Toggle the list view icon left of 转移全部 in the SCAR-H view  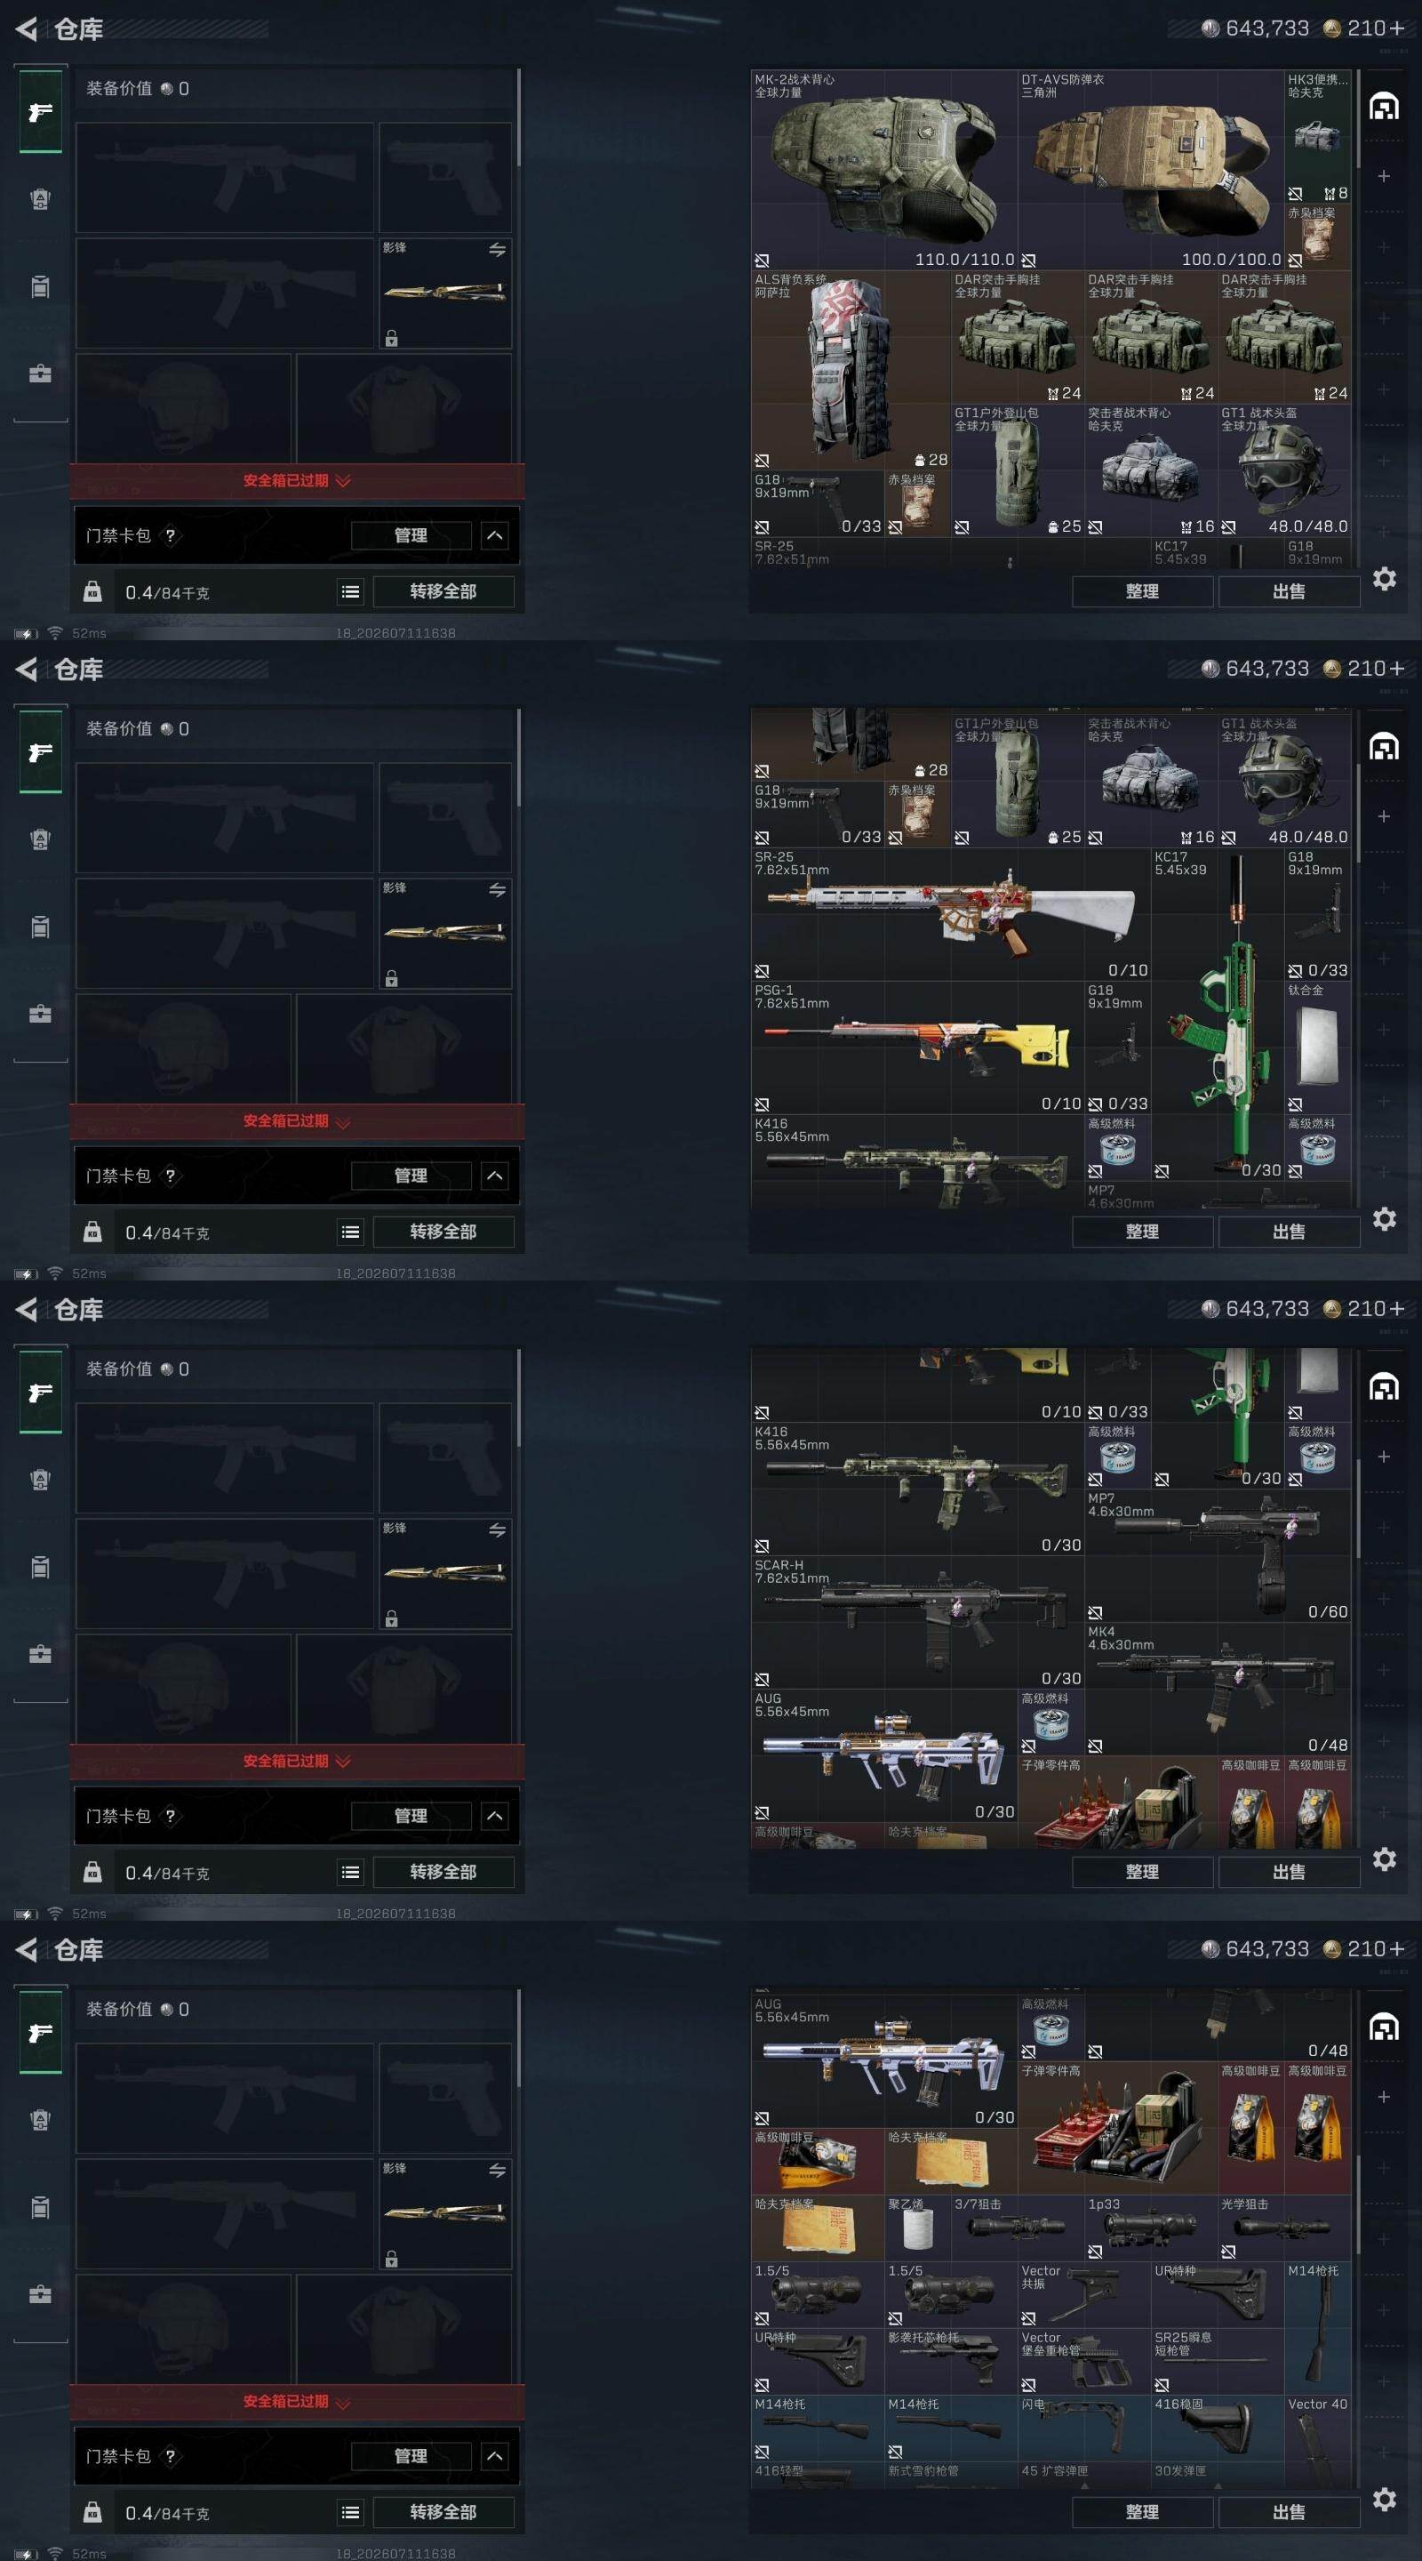coord(351,1872)
